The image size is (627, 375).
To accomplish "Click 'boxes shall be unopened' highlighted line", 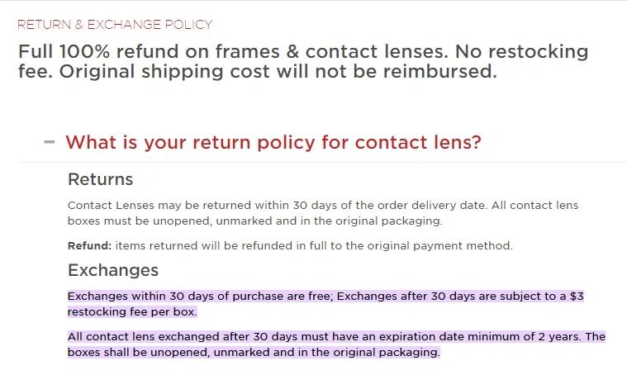I will [138, 352].
